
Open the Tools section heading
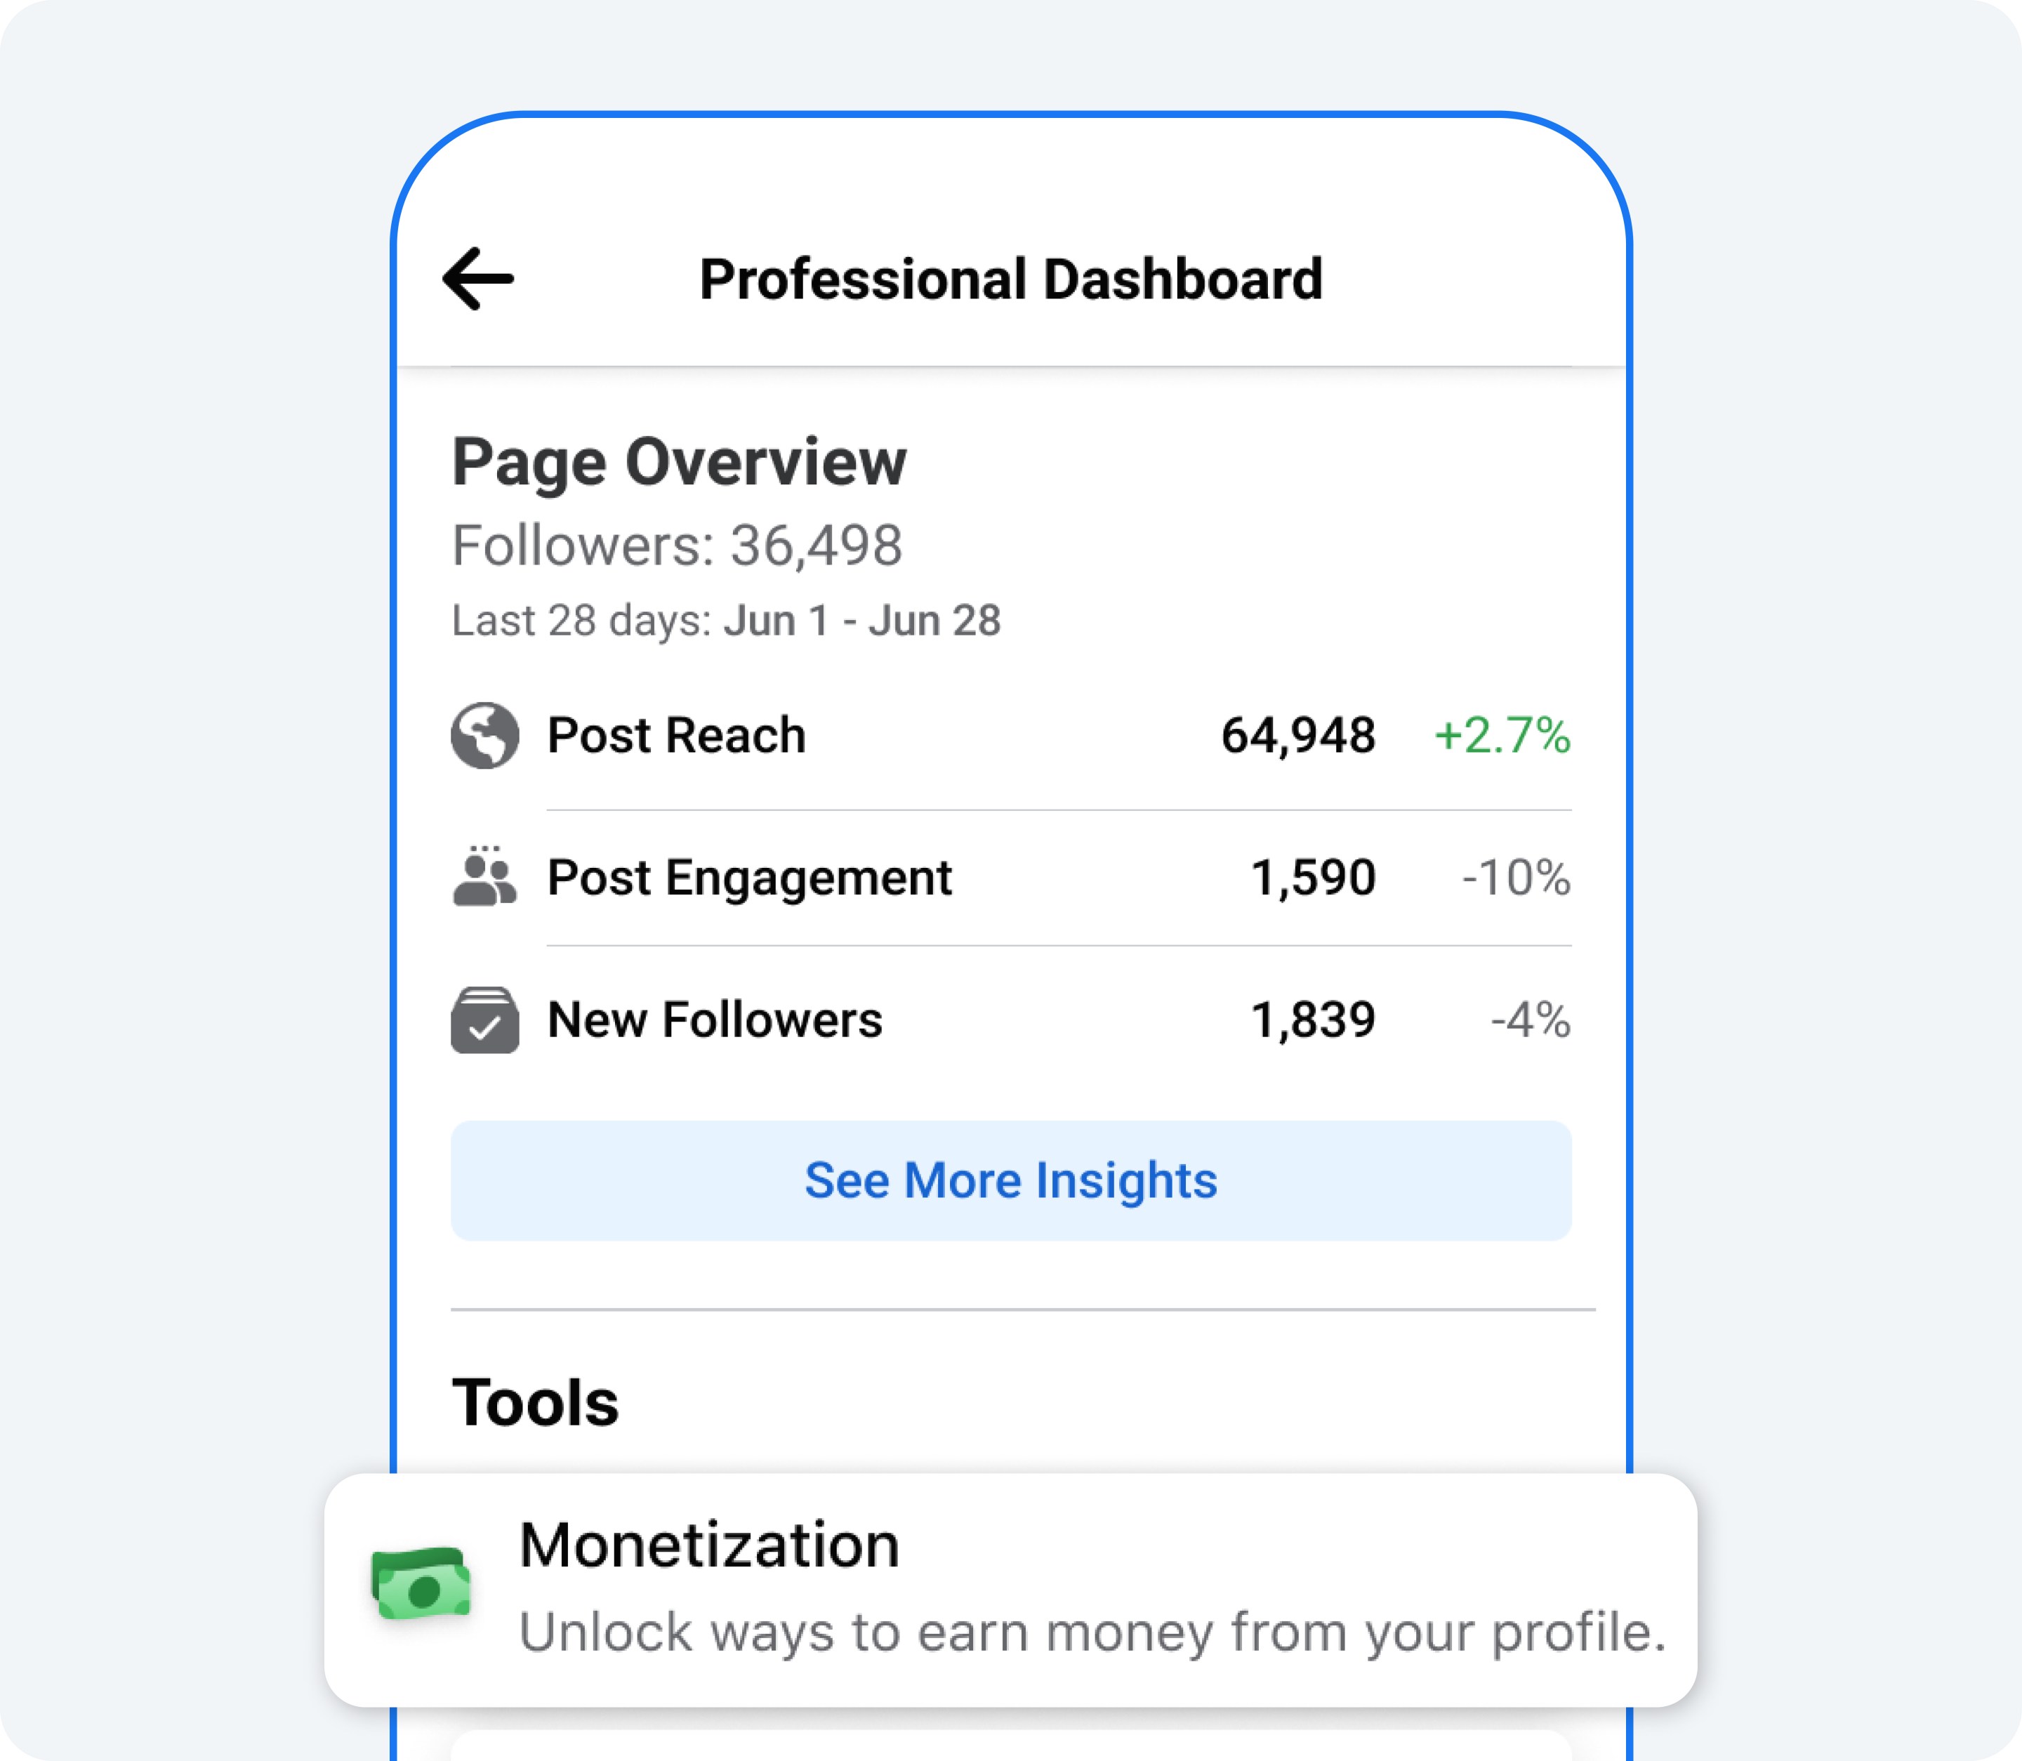(x=534, y=1401)
